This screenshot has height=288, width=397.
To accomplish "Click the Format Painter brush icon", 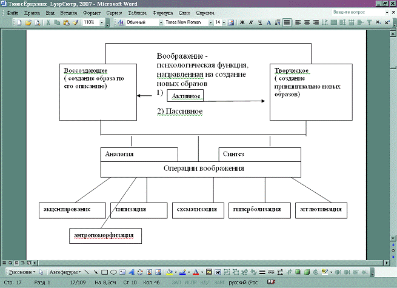I will (x=76, y=22).
